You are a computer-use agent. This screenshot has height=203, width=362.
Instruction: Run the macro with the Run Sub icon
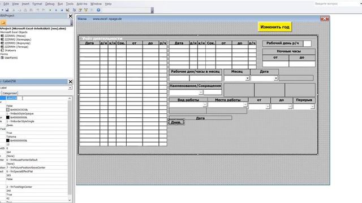coord(50,10)
